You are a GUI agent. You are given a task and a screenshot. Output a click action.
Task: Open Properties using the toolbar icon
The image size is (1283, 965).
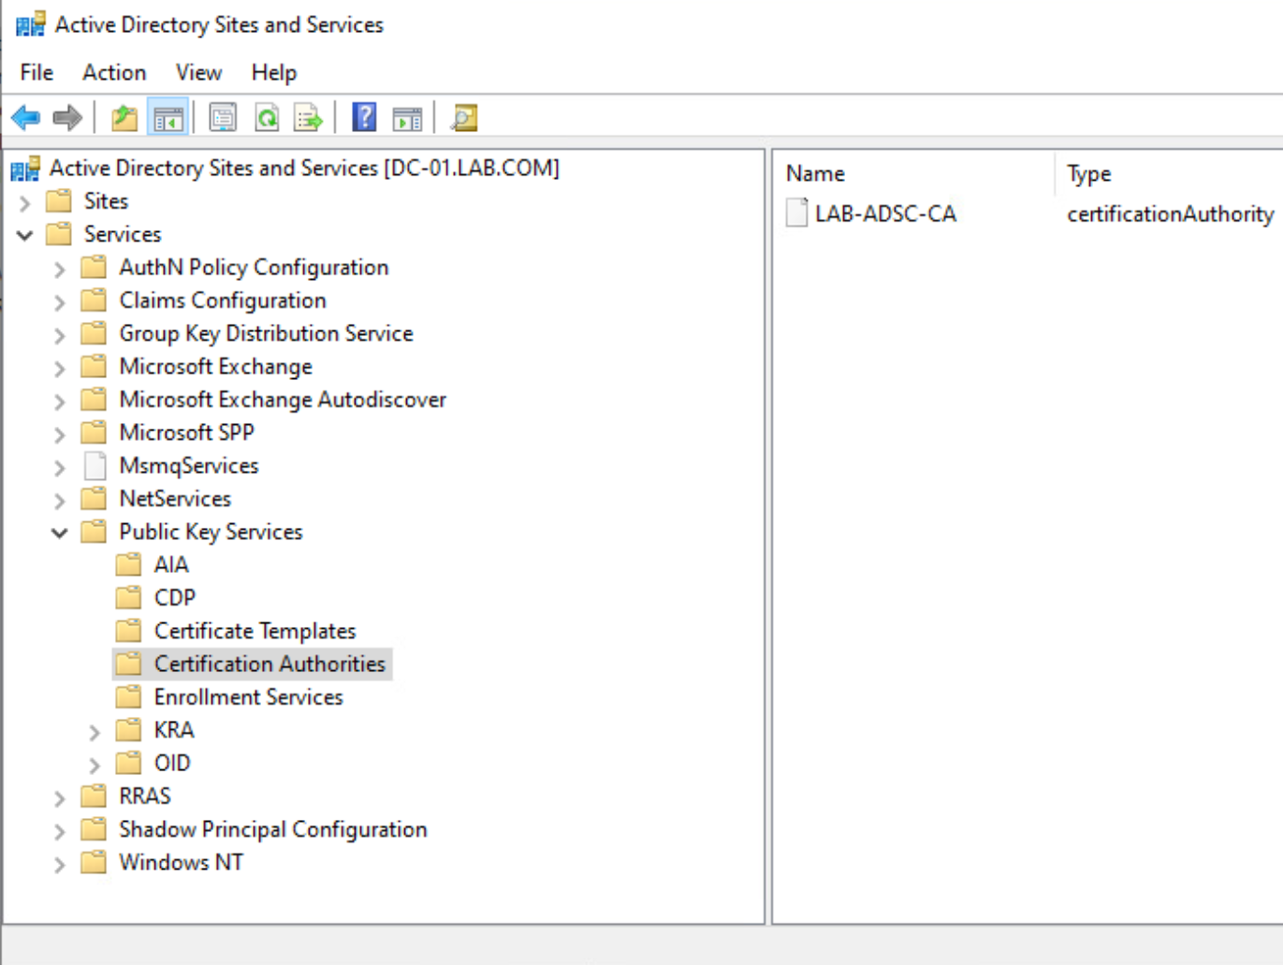tap(222, 116)
